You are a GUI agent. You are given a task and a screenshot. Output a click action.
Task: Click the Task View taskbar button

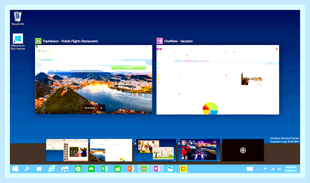[39, 169]
